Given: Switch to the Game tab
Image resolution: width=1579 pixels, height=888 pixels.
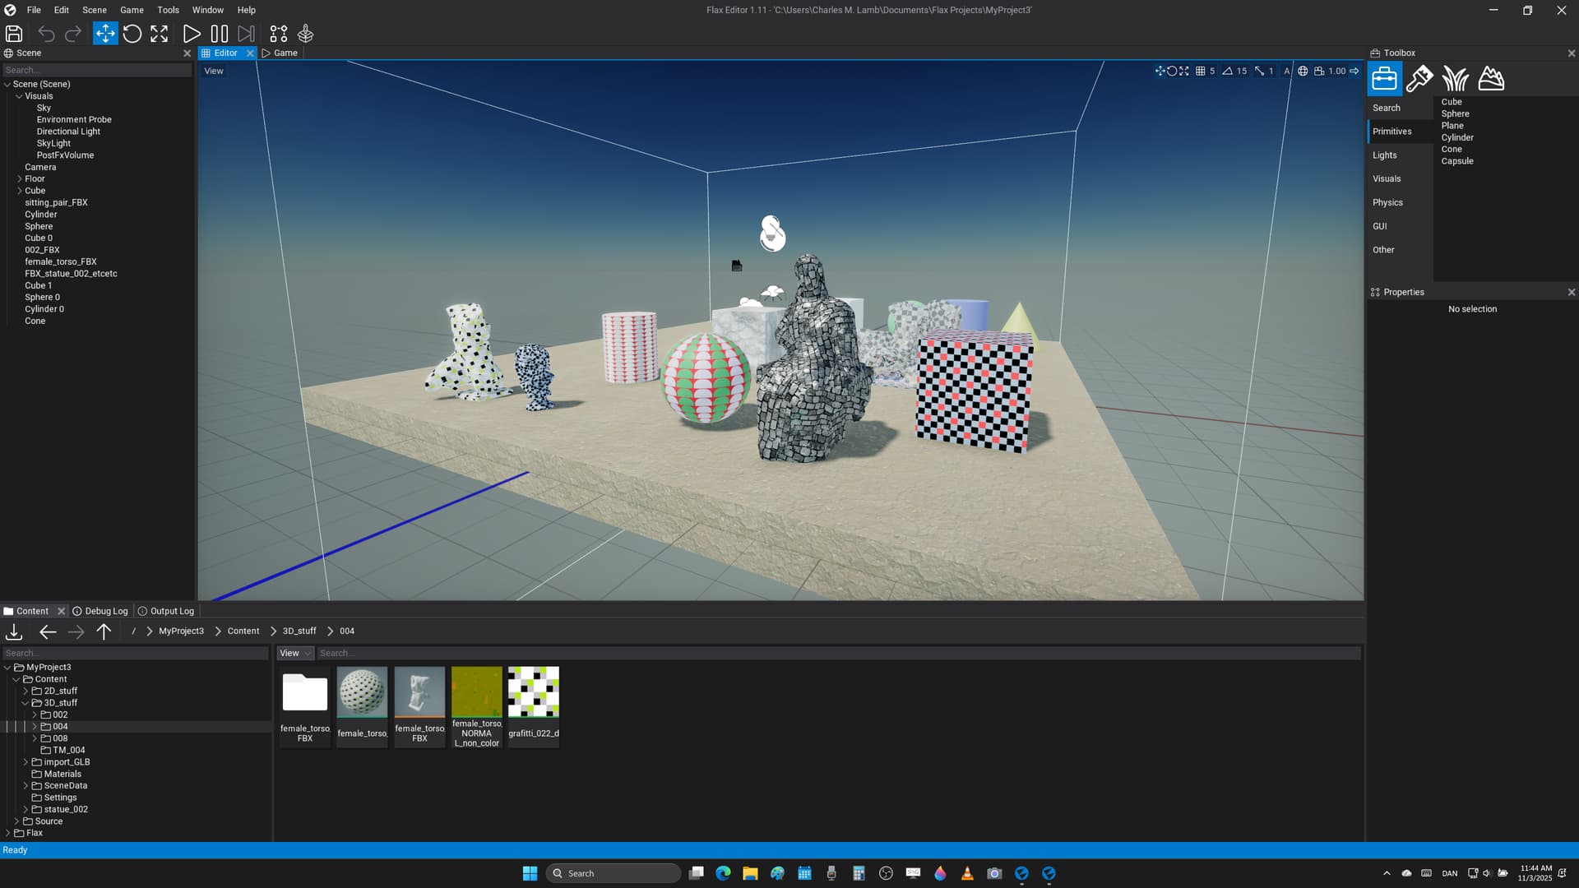Looking at the screenshot, I should point(280,53).
